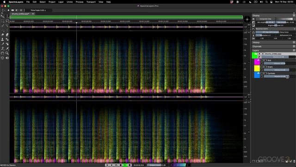Toggle the phase checkbox beside Kick volume

[x=262, y=64]
